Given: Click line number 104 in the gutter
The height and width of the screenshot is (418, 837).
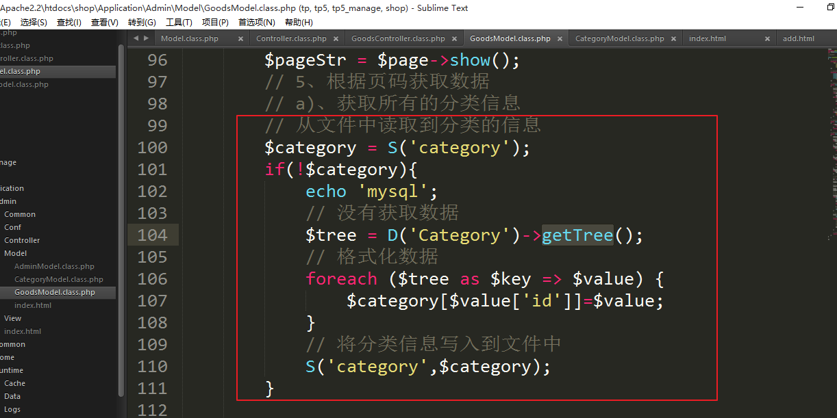Looking at the screenshot, I should [152, 235].
